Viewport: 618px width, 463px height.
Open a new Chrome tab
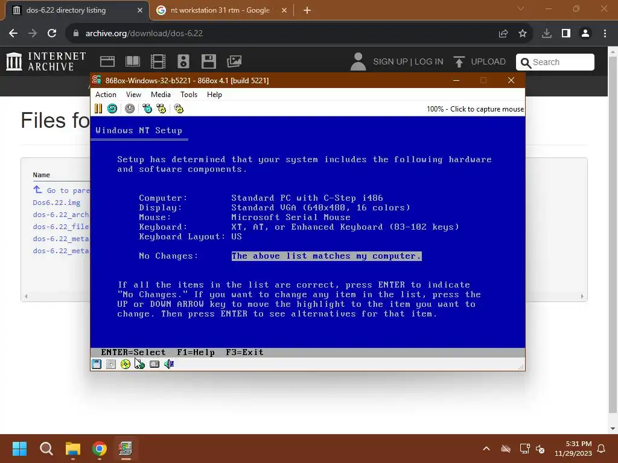307,10
